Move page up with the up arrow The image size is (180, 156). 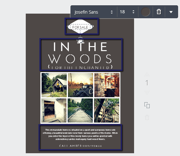[x=147, y=74]
